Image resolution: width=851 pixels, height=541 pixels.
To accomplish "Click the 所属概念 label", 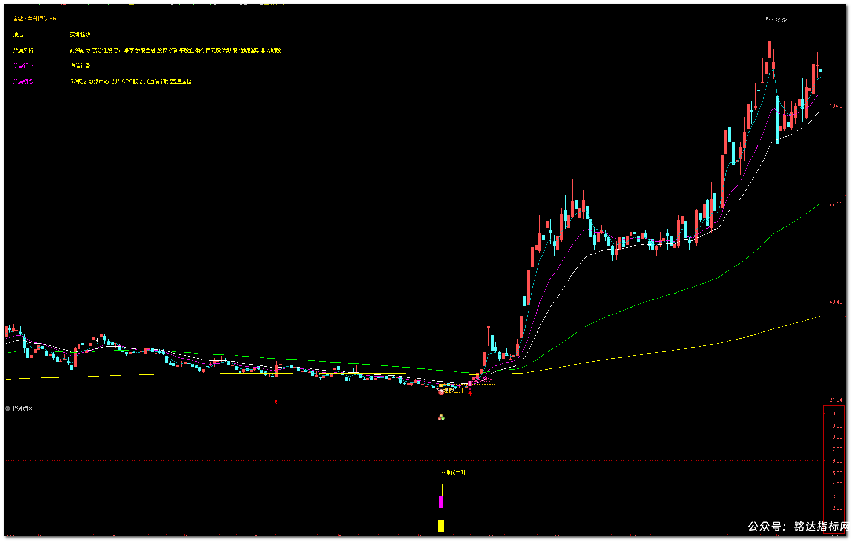I will (24, 81).
